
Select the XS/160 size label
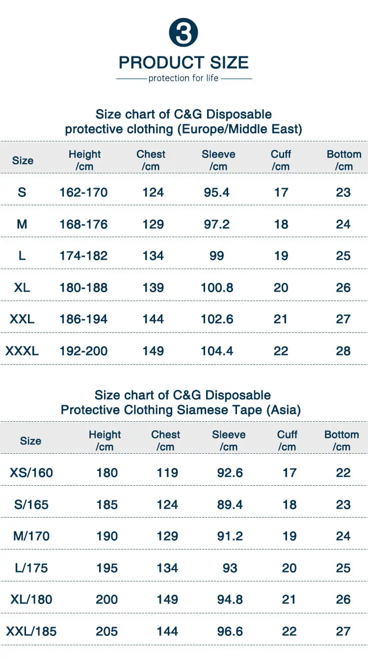pyautogui.click(x=31, y=473)
